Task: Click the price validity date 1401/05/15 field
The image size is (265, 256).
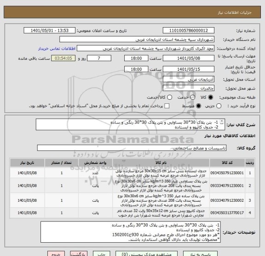Action: pos(189,69)
